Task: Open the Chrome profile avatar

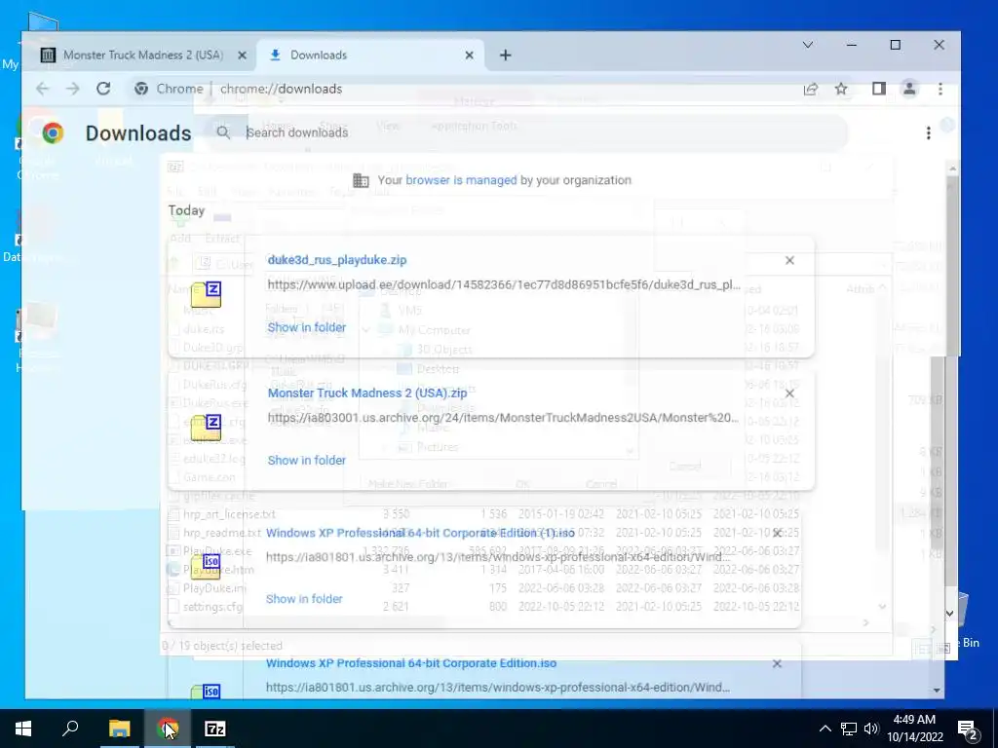Action: (x=909, y=89)
